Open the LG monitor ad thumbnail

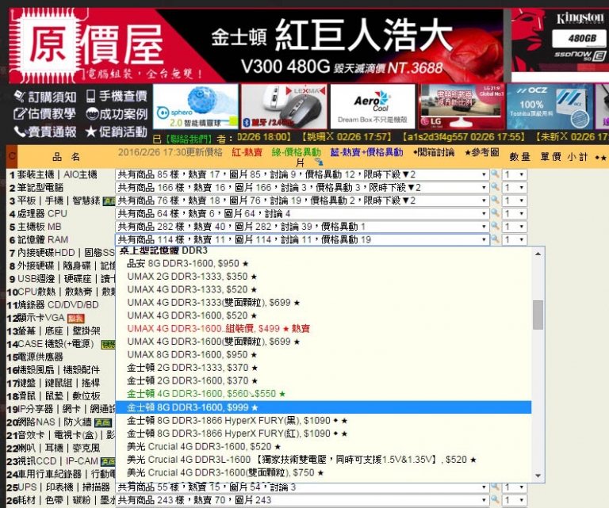[462, 107]
